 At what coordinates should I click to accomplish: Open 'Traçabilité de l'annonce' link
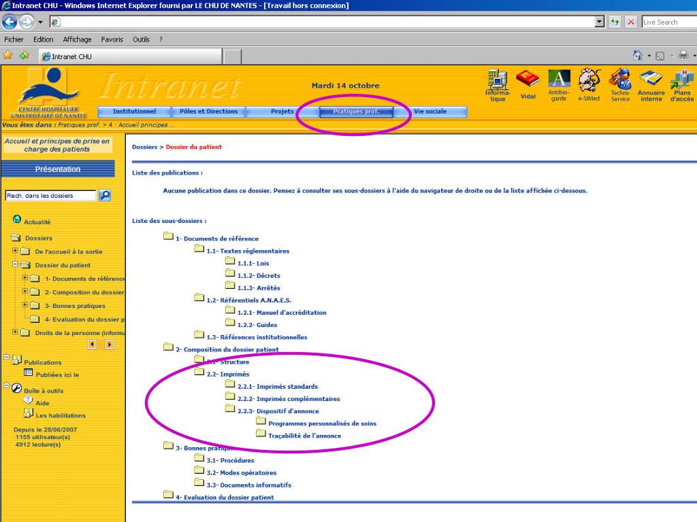(x=304, y=436)
